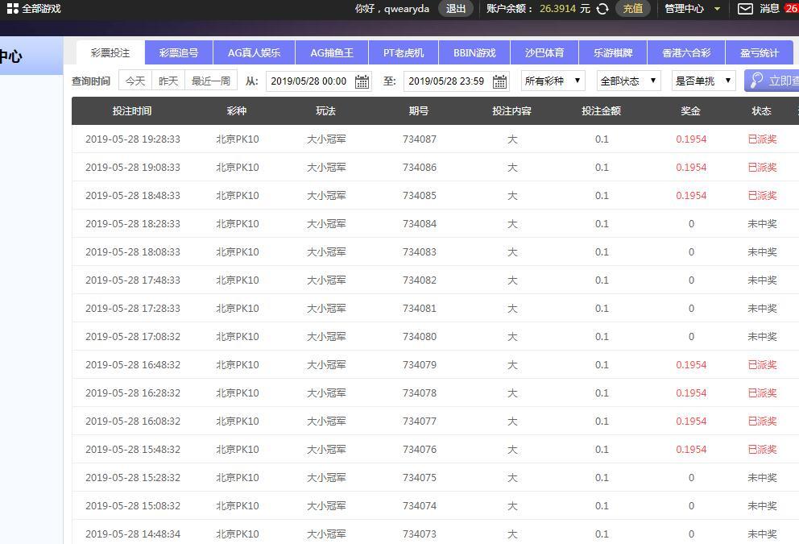Screen dimensions: 799x544
Task: Click the 投注金额 column header
Action: click(602, 110)
